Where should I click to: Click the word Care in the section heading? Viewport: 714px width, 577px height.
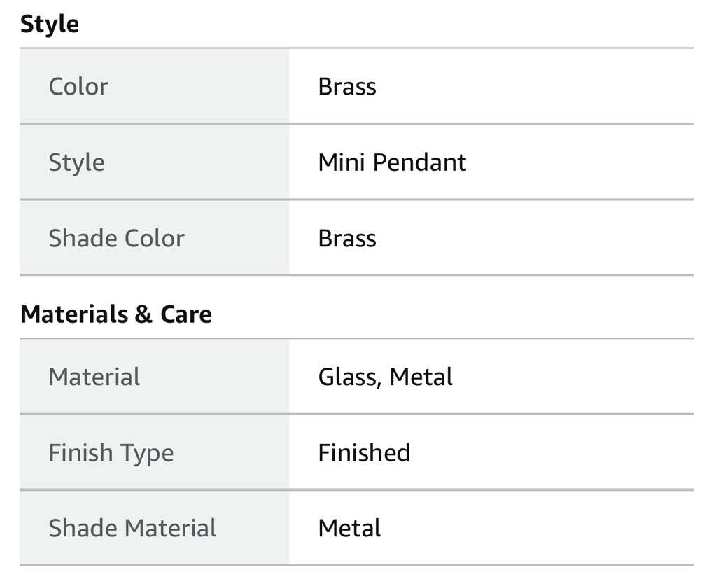point(185,314)
